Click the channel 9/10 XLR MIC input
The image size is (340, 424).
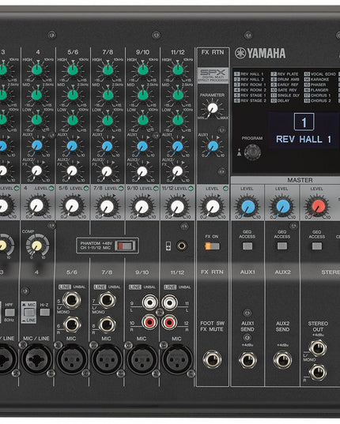142,358
